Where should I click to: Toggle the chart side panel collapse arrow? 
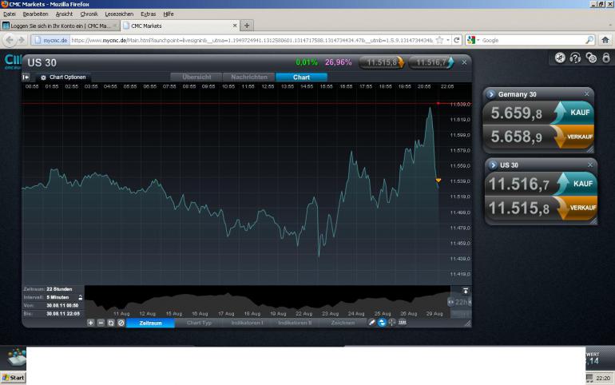click(x=26, y=77)
